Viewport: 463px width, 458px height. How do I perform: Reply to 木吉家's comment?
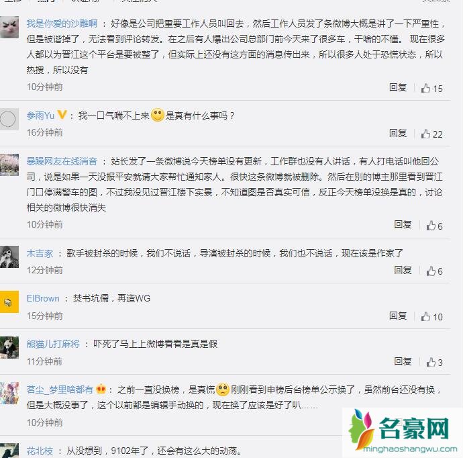pos(403,270)
